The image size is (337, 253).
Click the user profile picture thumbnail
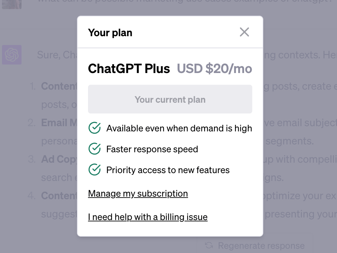coord(12,4)
